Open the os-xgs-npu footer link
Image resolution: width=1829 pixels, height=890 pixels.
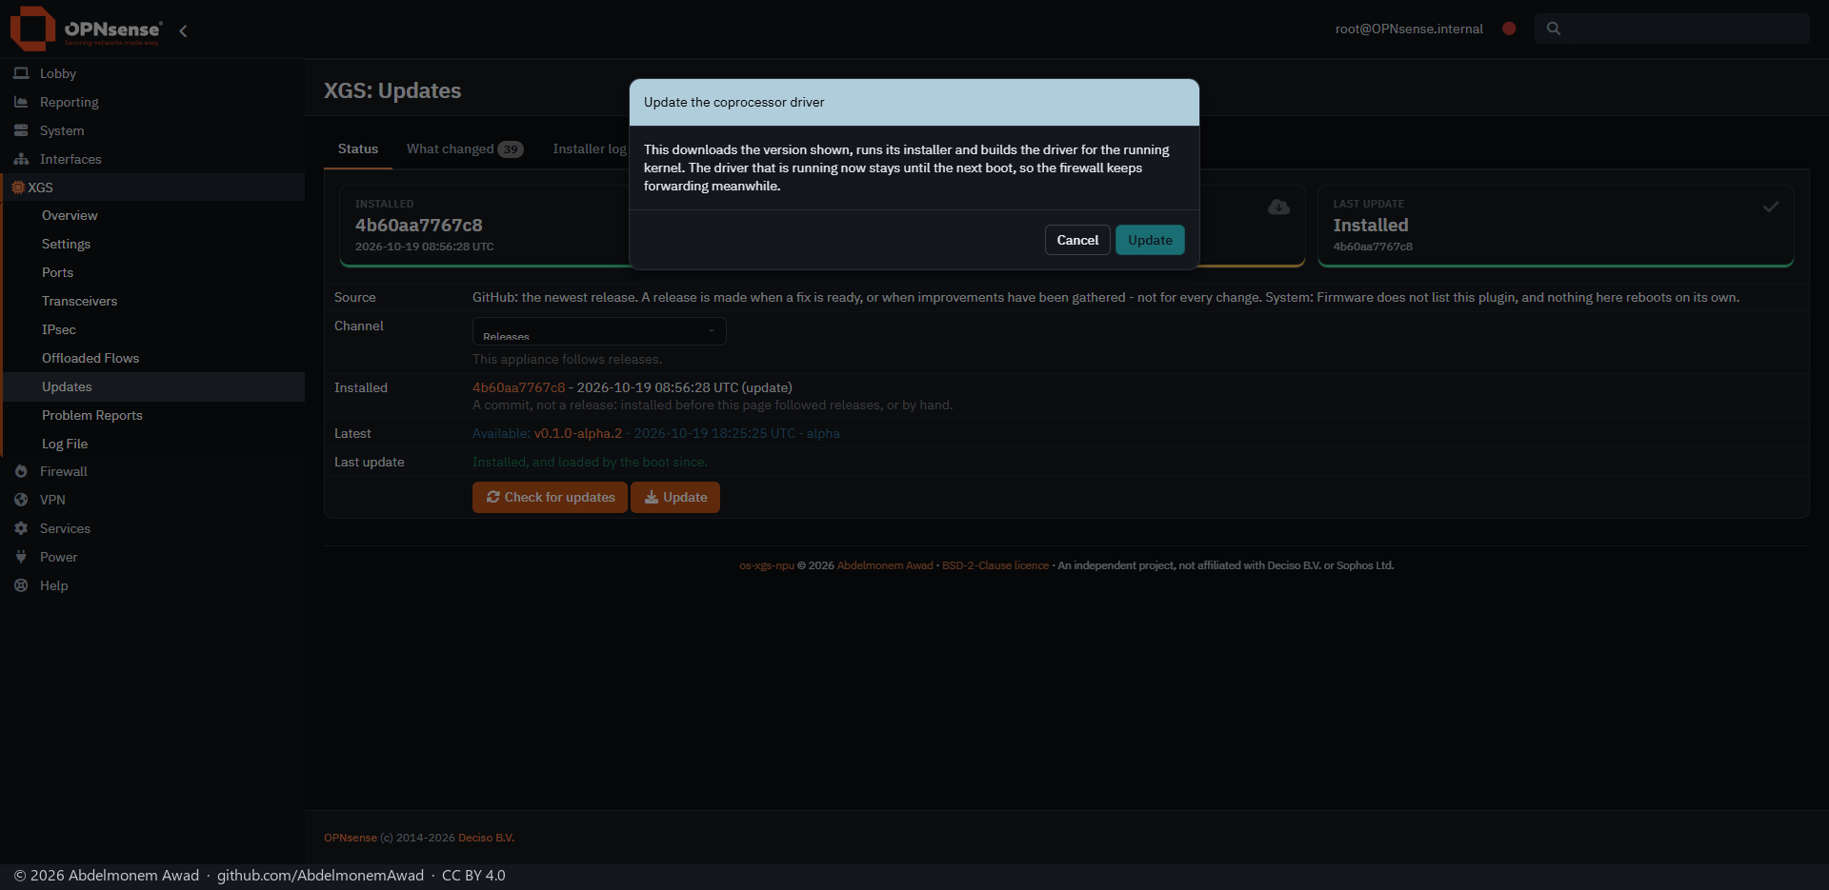767,565
